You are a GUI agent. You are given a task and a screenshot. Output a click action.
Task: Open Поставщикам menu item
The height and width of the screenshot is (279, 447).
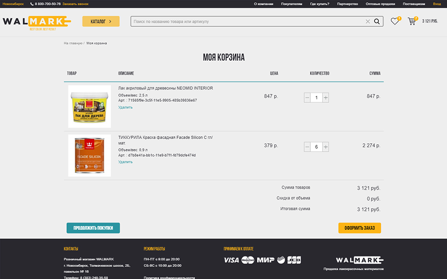(x=414, y=4)
